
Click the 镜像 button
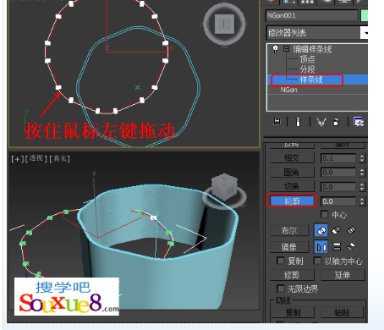tap(289, 247)
